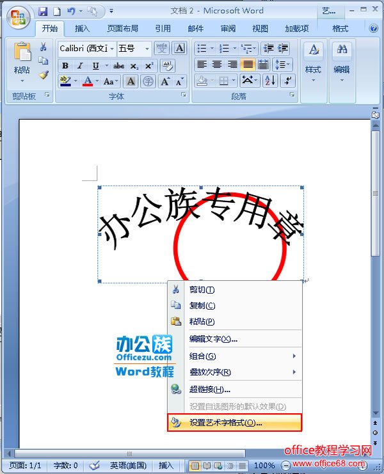Increase paragraph indent
Image resolution: width=384 pixels, height=474 pixels.
284,49
